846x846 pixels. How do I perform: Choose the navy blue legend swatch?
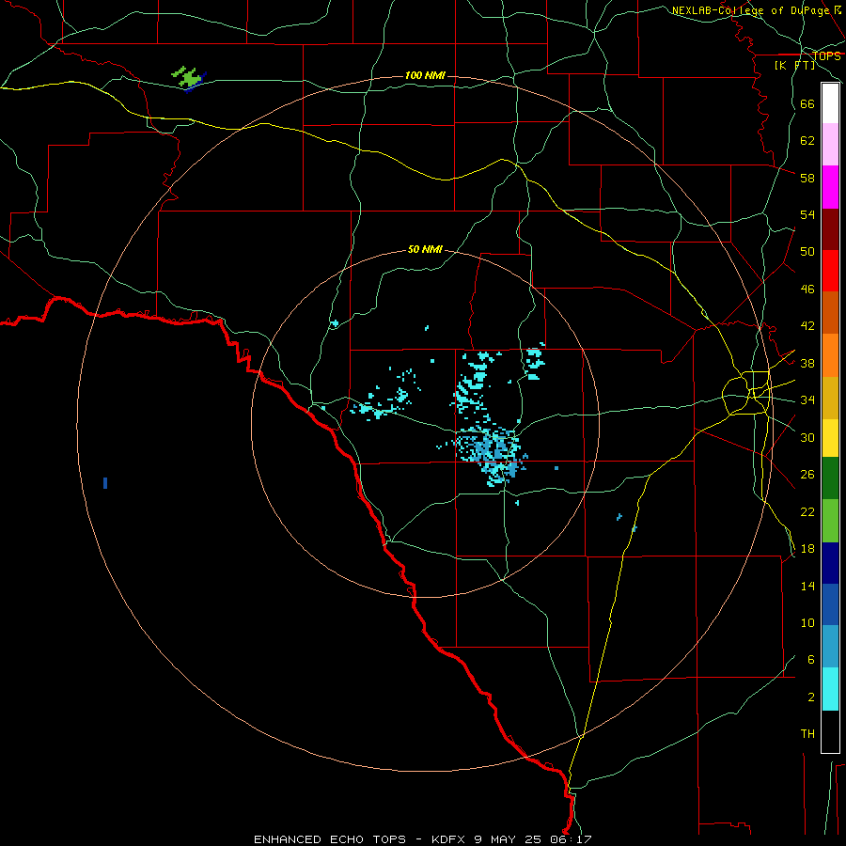click(x=830, y=563)
